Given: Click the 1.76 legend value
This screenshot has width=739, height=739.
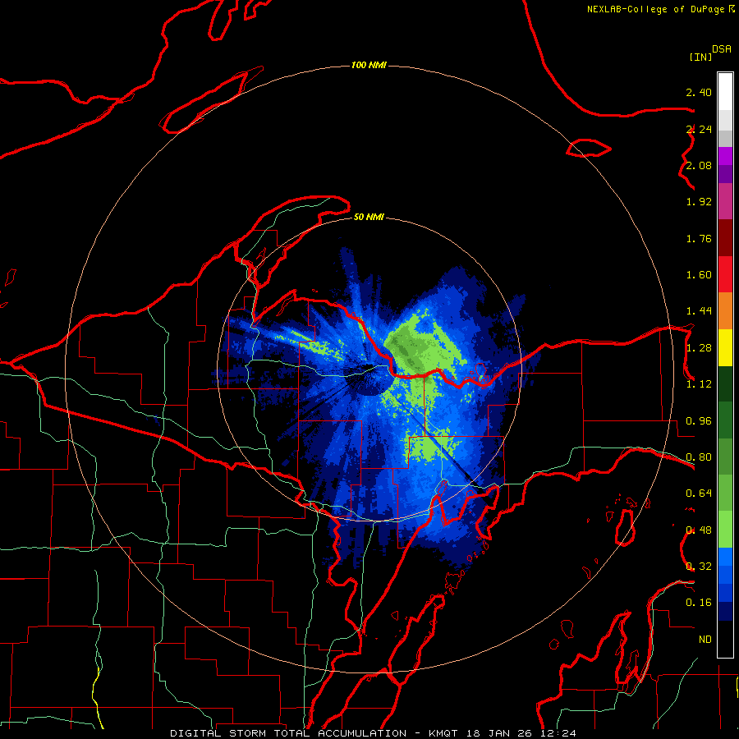Looking at the screenshot, I should point(699,238).
